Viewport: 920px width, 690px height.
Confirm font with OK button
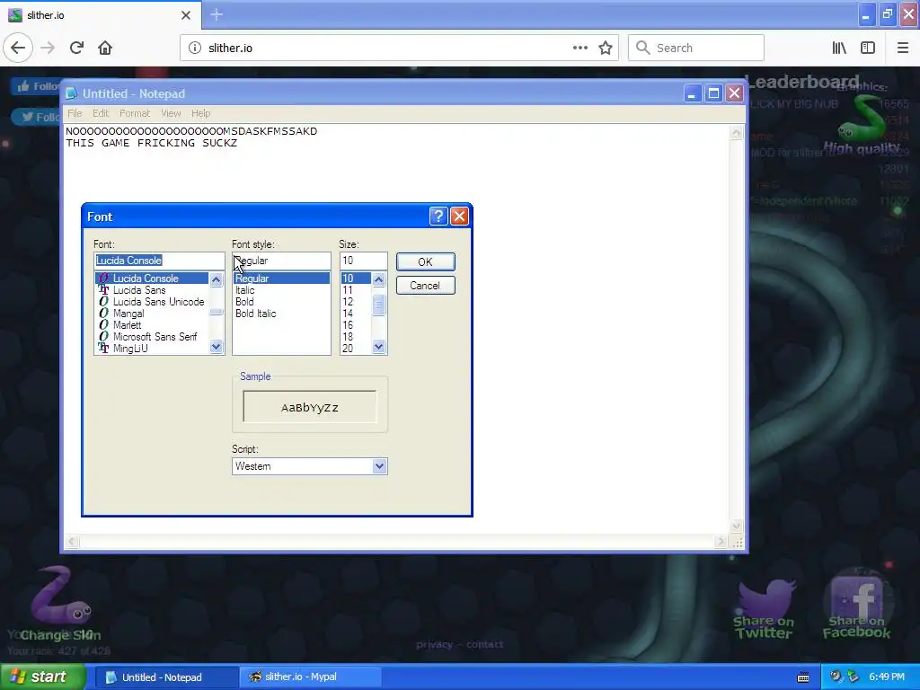(x=425, y=261)
